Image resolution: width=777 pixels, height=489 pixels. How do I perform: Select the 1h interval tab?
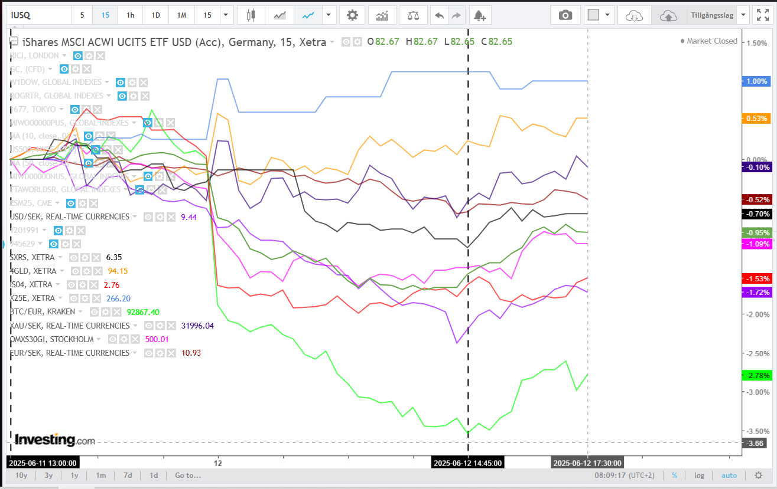(x=131, y=15)
